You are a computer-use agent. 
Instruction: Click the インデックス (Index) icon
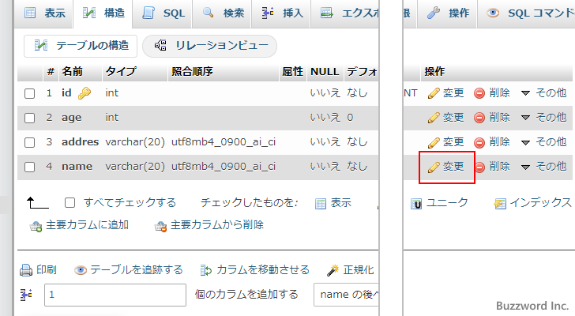click(x=500, y=204)
